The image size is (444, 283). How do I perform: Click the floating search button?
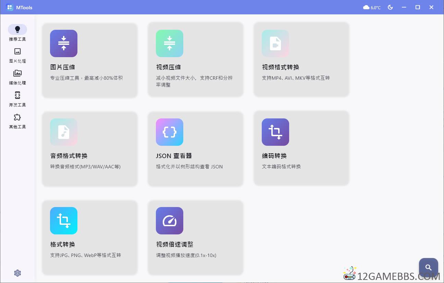428,267
